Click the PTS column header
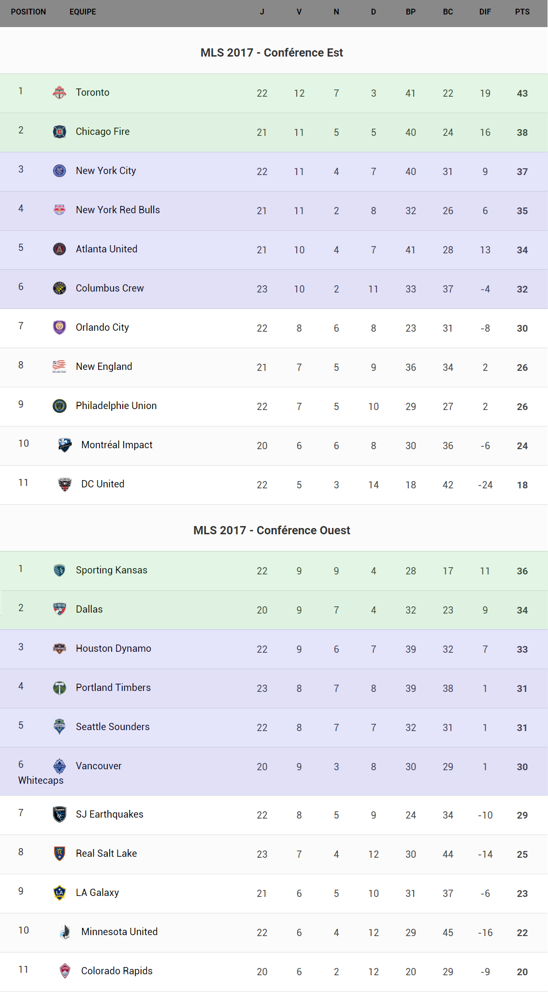This screenshot has height=997, width=548. [522, 12]
